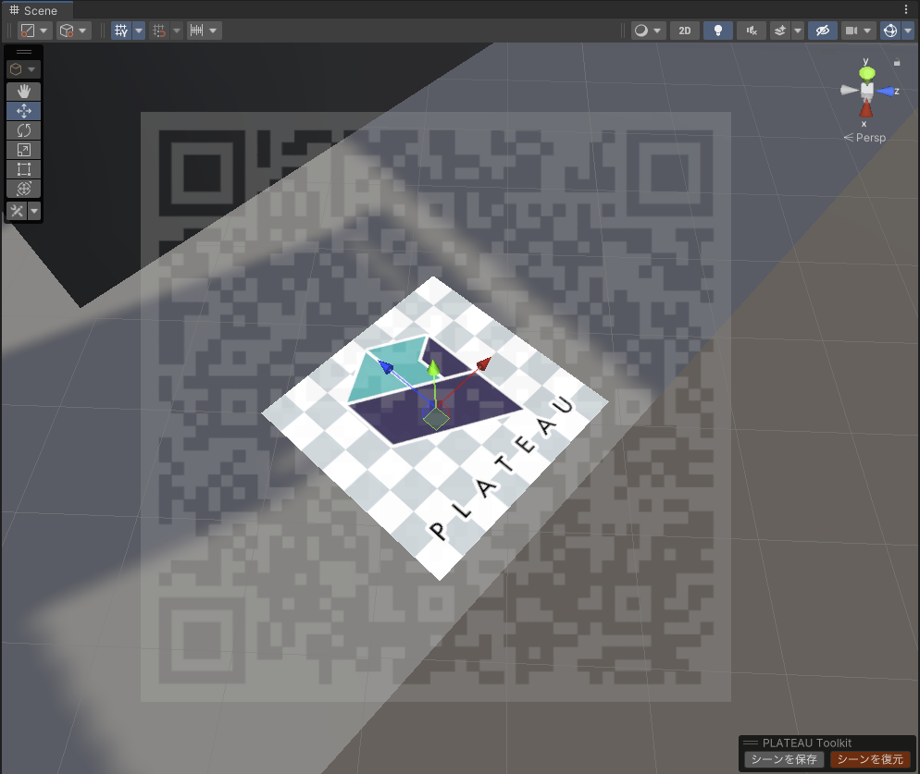Select the Transform tool
This screenshot has height=774, width=920.
tap(24, 189)
